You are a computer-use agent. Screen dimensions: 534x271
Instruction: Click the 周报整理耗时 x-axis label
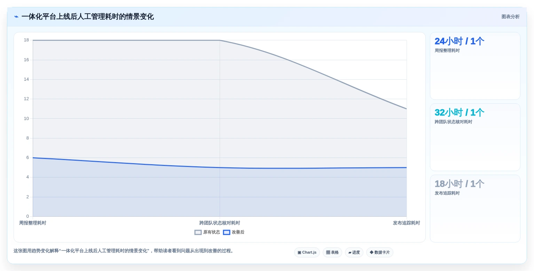pos(33,223)
